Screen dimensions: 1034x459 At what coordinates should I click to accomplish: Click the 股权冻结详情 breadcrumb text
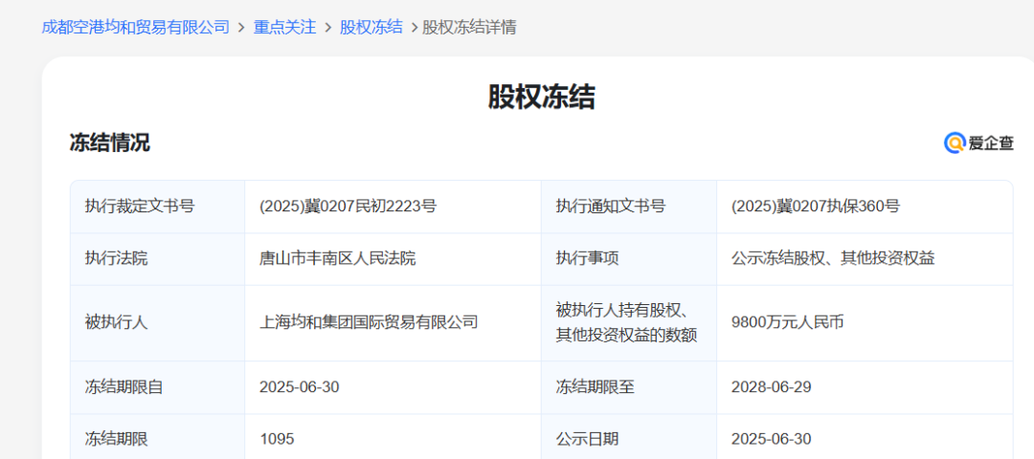(469, 27)
